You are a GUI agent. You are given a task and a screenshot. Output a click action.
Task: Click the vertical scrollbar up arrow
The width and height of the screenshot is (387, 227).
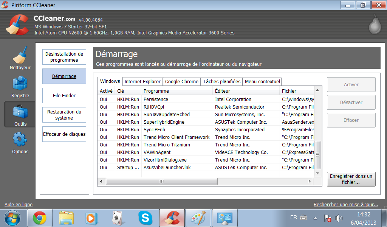317,90
